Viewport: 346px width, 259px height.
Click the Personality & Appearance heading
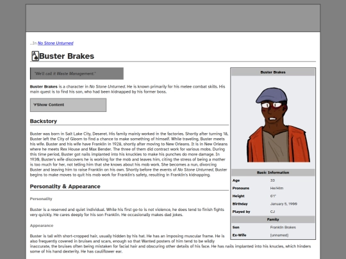65,187
